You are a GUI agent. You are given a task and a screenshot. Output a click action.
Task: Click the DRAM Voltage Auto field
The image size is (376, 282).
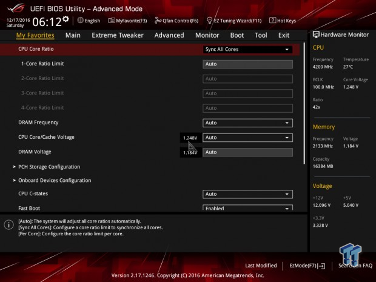point(247,152)
